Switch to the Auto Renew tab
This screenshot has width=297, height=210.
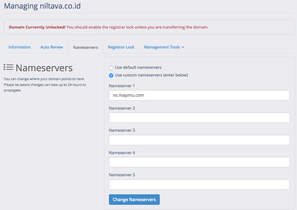click(x=52, y=47)
